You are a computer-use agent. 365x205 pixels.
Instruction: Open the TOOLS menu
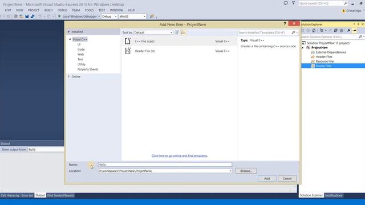(x=89, y=10)
